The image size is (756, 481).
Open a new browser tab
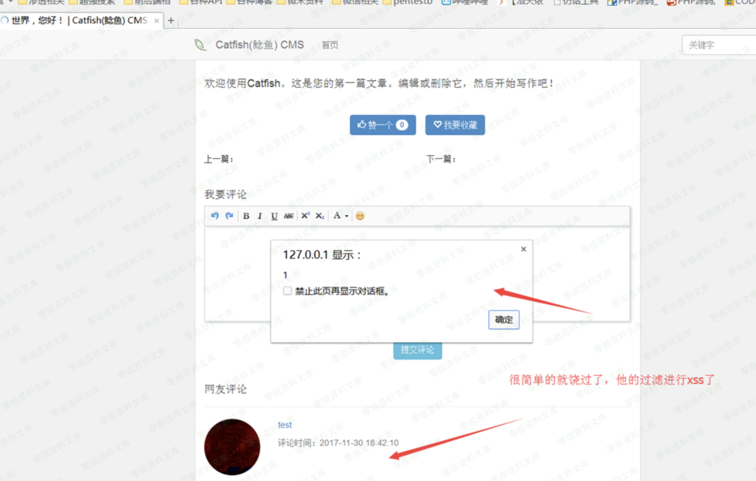[171, 20]
